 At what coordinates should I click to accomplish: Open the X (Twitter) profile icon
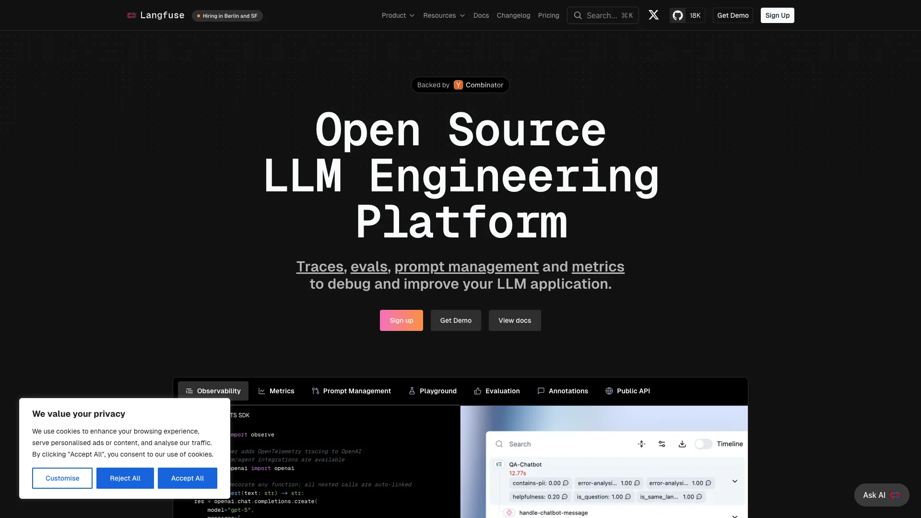click(653, 15)
